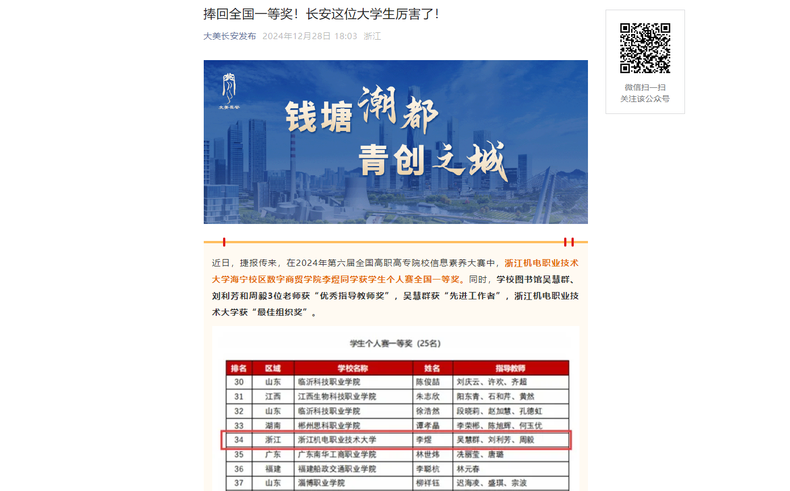
Task: Click the 学校名称 table header cell
Action: [x=353, y=368]
